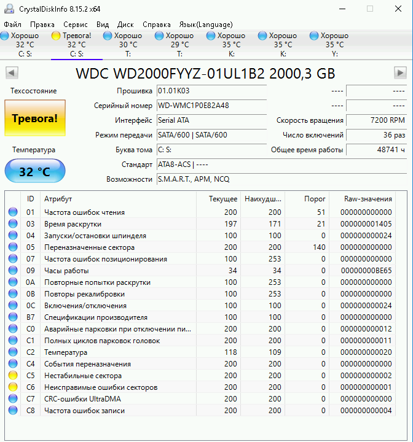This screenshot has width=413, height=442.
Task: Click yellow warning orb for C6 Неисправимые ошибки секторов
Action: [13, 387]
